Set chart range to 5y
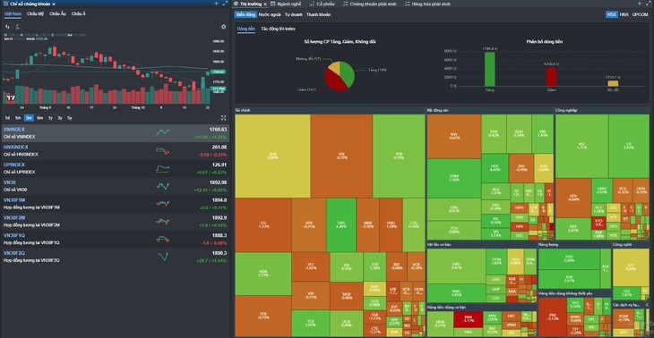Screen dimensions: 654x338 click(x=70, y=118)
